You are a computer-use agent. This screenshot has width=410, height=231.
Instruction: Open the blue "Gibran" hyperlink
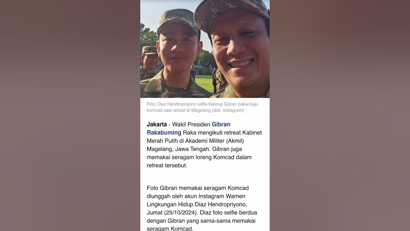221,124
